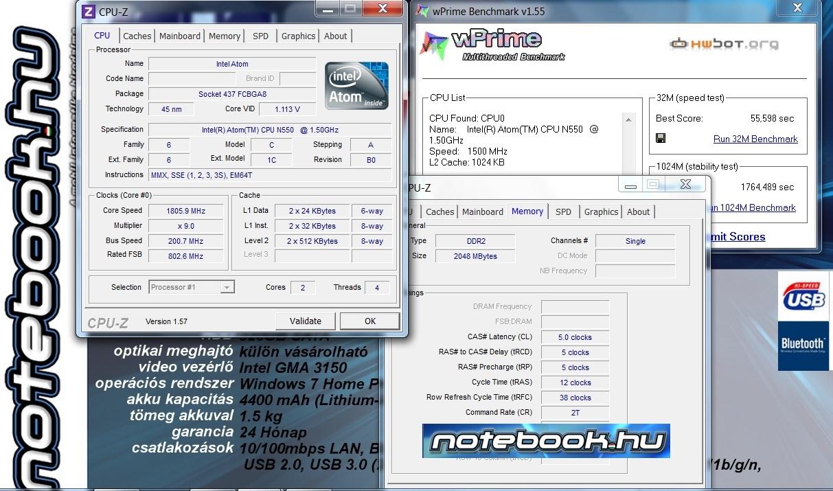Open the hwbot.org logo link

click(x=724, y=44)
